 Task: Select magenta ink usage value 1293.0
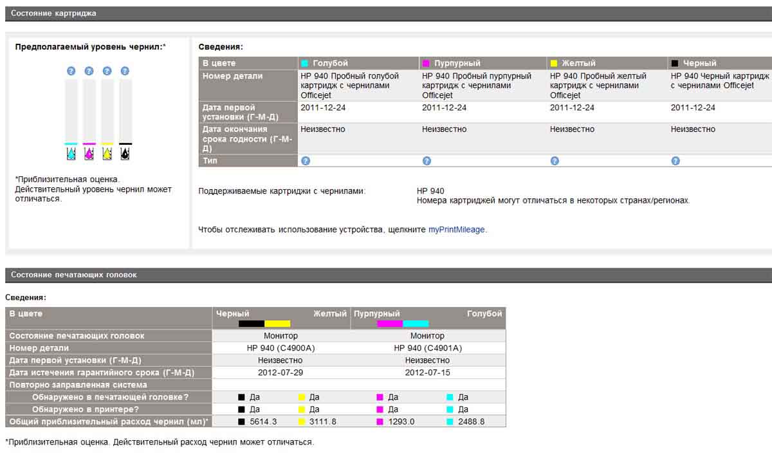[401, 421]
